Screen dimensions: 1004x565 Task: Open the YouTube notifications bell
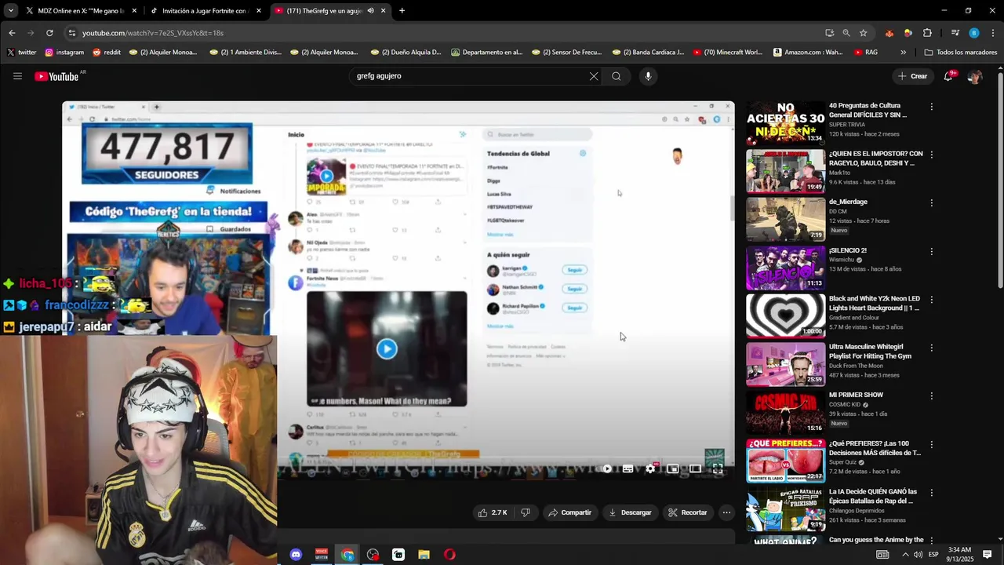point(948,76)
